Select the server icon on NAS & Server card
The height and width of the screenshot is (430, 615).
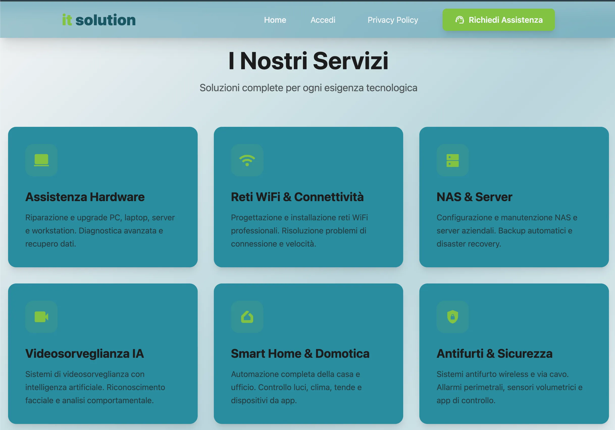(x=453, y=160)
